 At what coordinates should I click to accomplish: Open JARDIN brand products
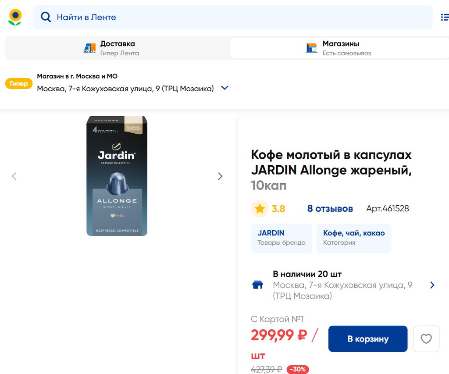[x=282, y=238]
